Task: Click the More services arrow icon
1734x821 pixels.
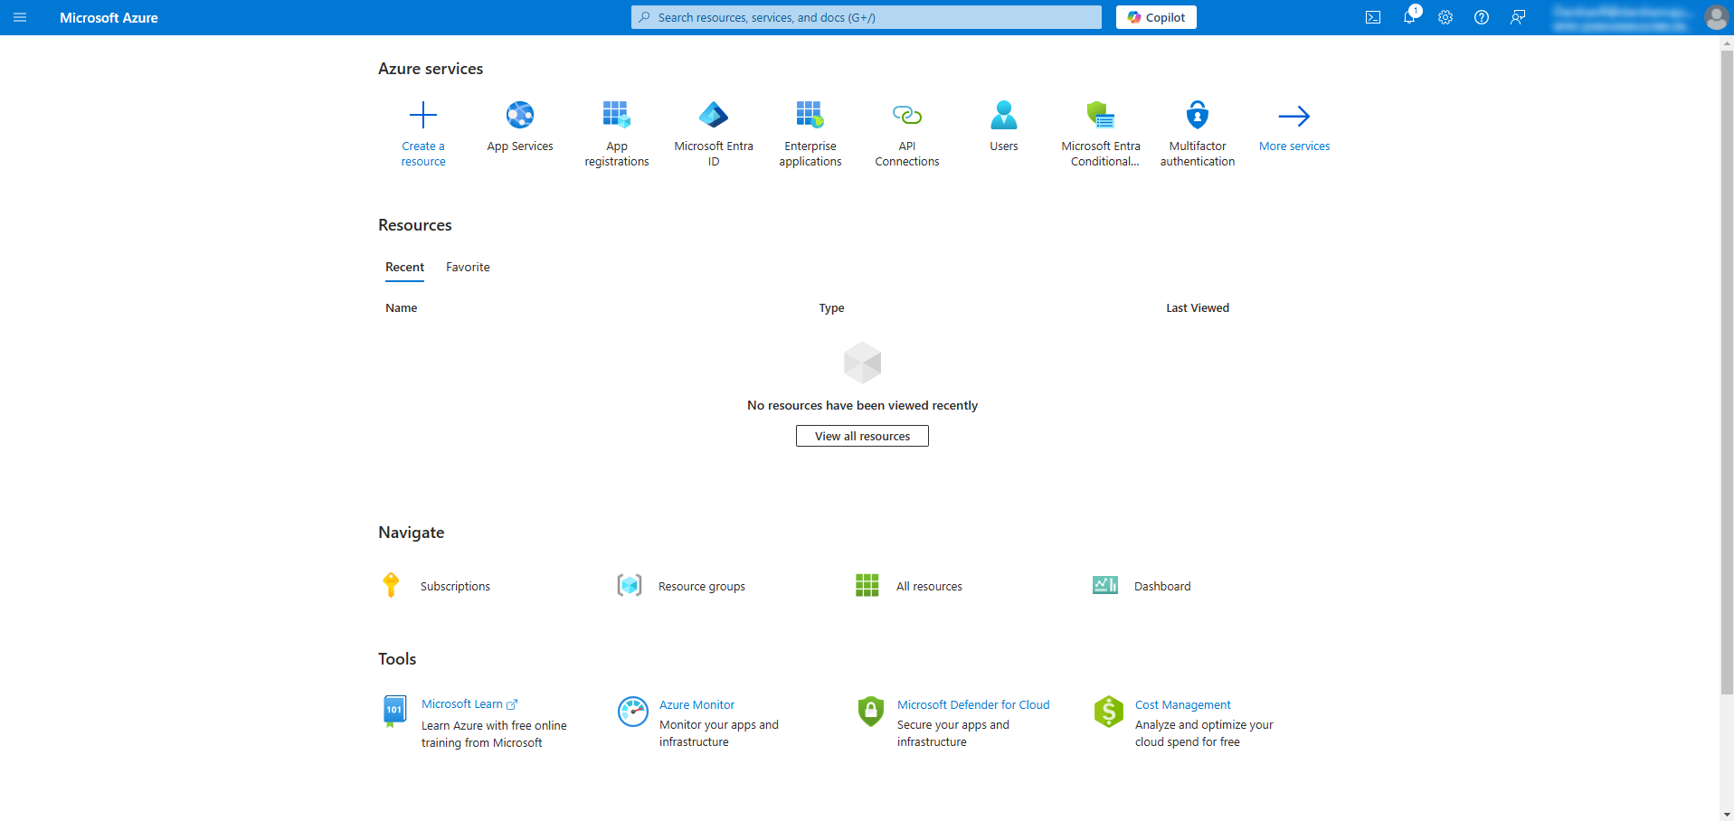Action: [1294, 116]
